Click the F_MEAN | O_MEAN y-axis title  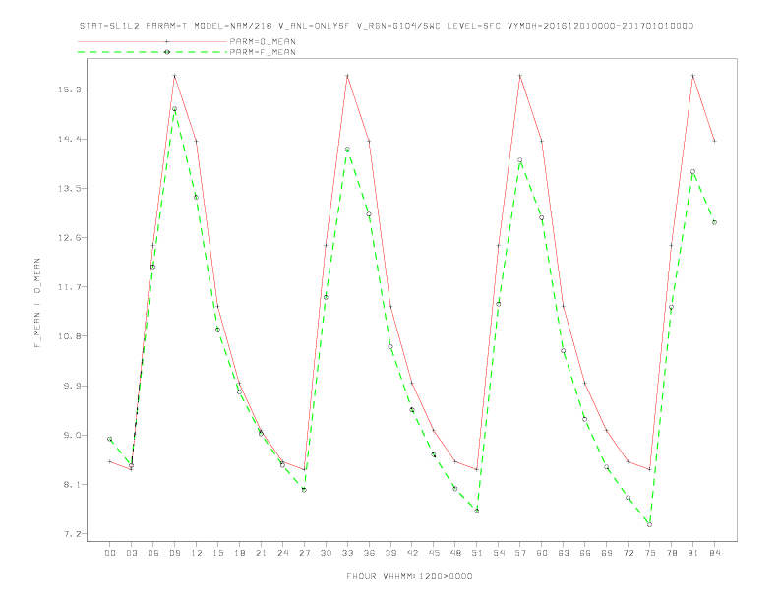click(x=37, y=303)
